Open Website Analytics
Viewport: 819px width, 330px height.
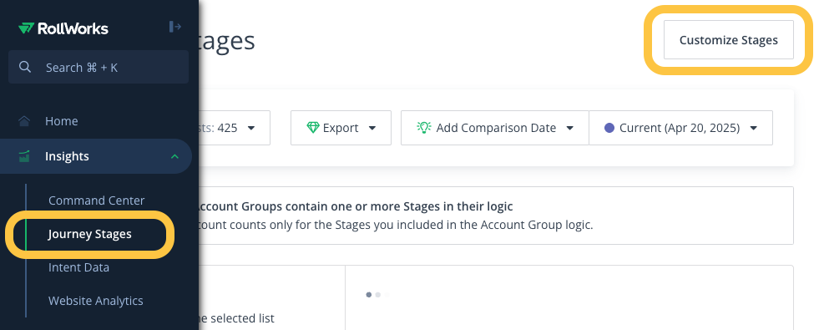click(95, 301)
